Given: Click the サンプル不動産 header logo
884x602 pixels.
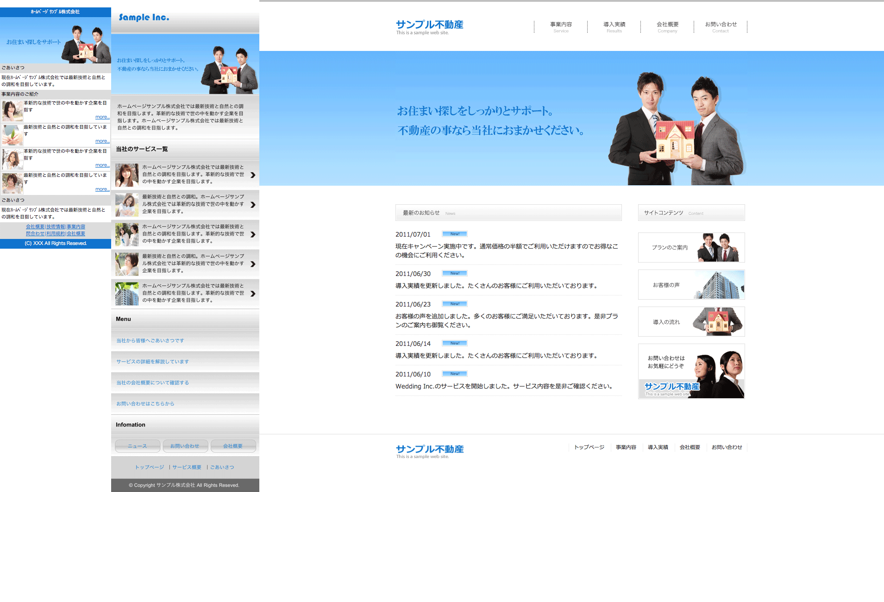Looking at the screenshot, I should [429, 26].
